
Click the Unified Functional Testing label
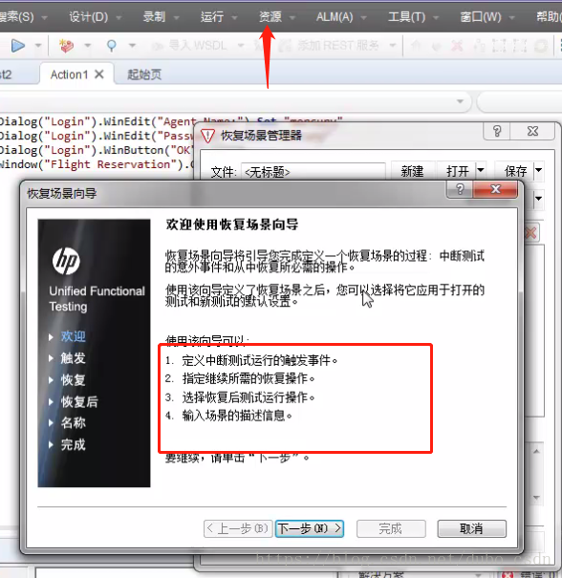pyautogui.click(x=97, y=299)
